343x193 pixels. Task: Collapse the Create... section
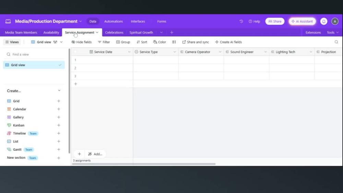pos(59,91)
